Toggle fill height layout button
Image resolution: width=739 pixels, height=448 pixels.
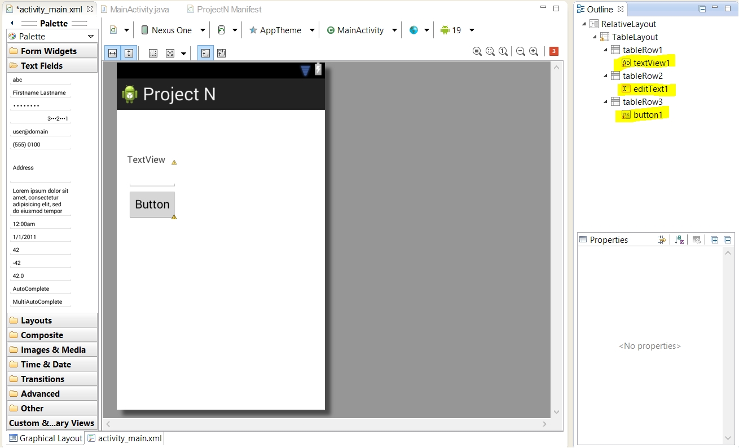click(x=129, y=53)
